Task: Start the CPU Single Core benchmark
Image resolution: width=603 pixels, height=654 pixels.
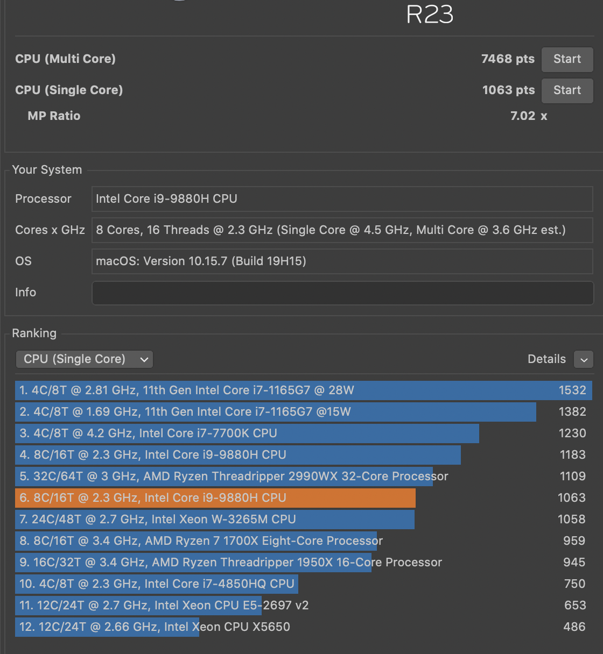Action: pyautogui.click(x=567, y=90)
